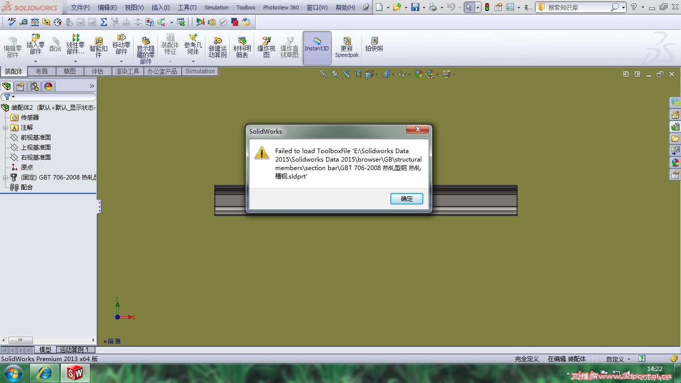Click the edit appearance color ball icon
The image size is (681, 383).
click(419, 74)
